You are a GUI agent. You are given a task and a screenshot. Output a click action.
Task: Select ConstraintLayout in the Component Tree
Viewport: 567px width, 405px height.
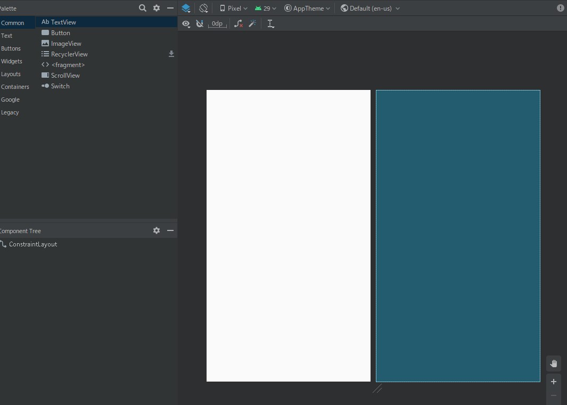(x=34, y=244)
